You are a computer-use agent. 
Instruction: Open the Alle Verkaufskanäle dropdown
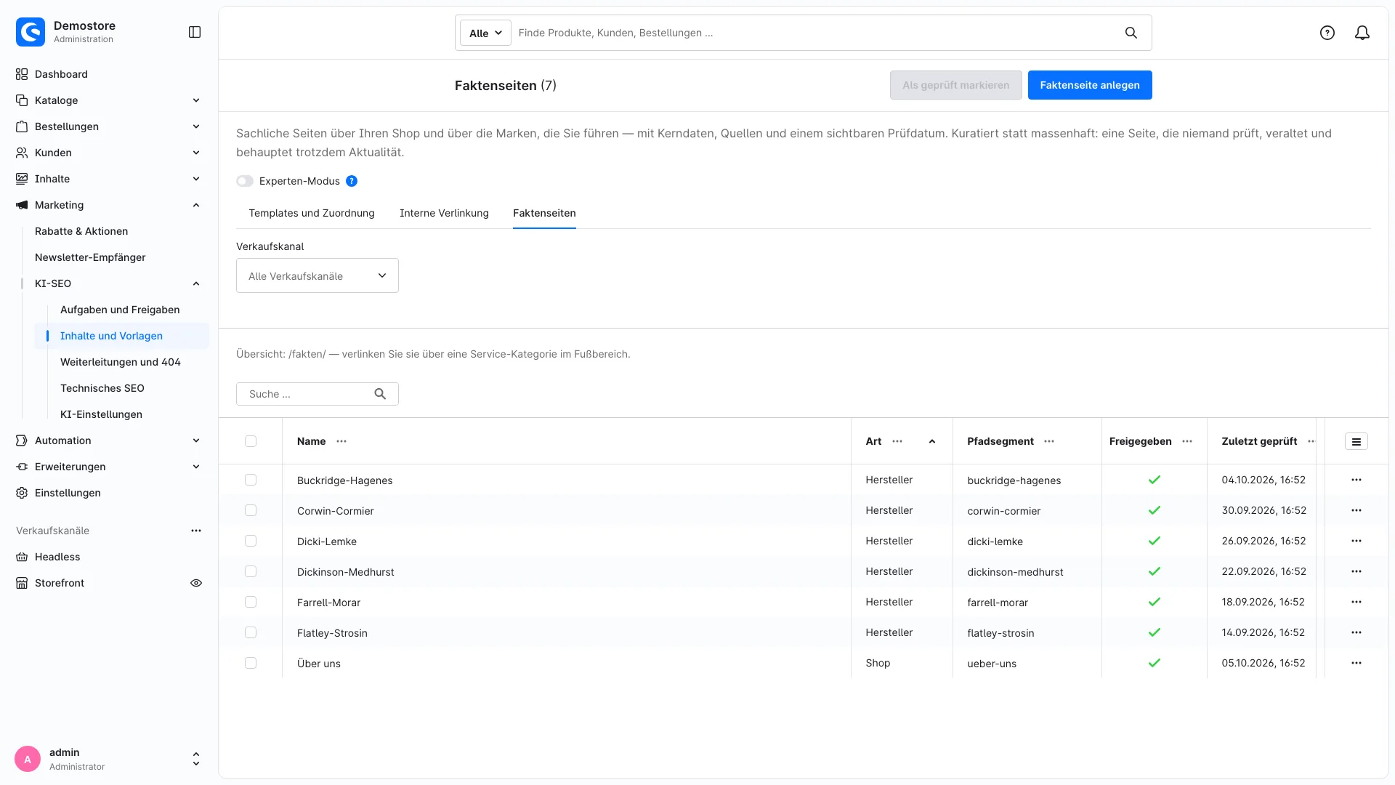(318, 275)
